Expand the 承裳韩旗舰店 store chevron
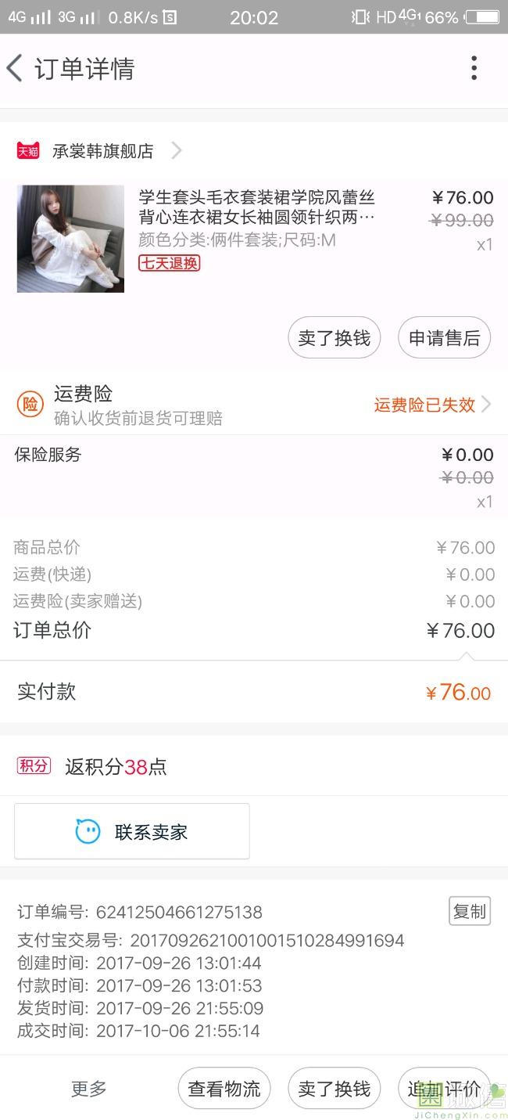Image resolution: width=508 pixels, height=1120 pixels. [177, 150]
